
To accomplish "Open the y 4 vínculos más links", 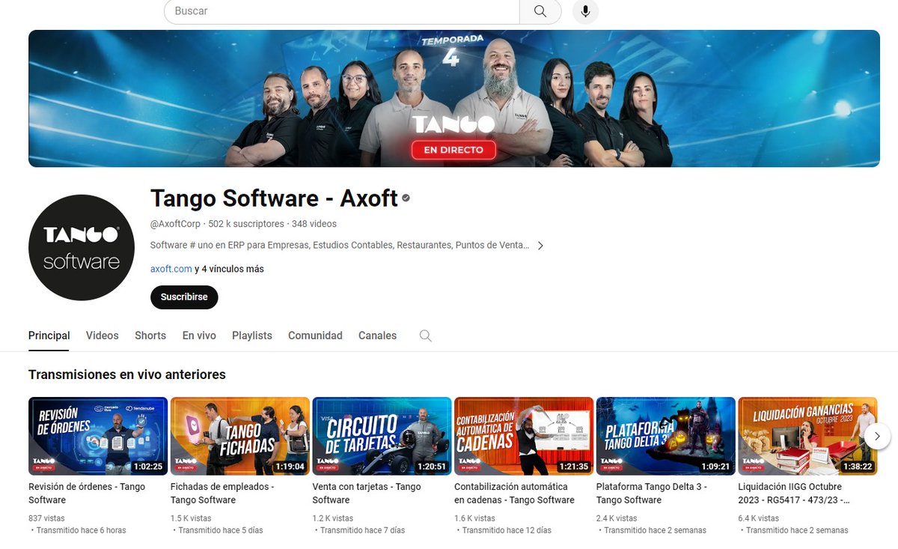I will coord(230,268).
